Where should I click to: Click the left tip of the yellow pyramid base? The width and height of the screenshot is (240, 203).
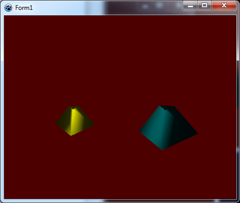56,123
